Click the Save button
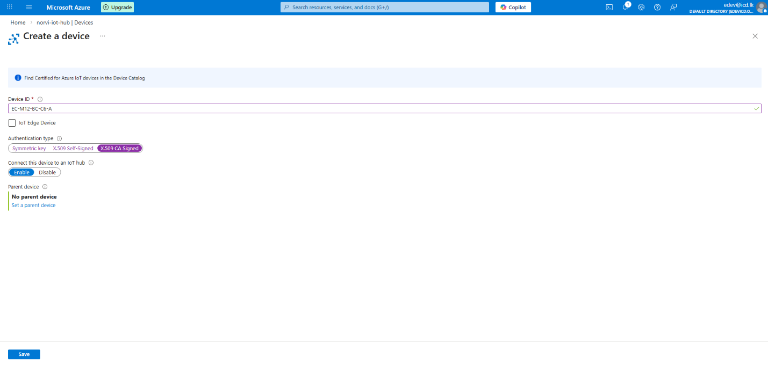 [24, 354]
